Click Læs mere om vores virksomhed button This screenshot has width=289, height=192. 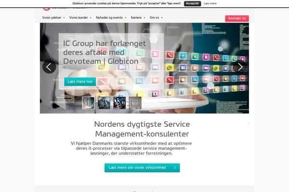(142, 168)
